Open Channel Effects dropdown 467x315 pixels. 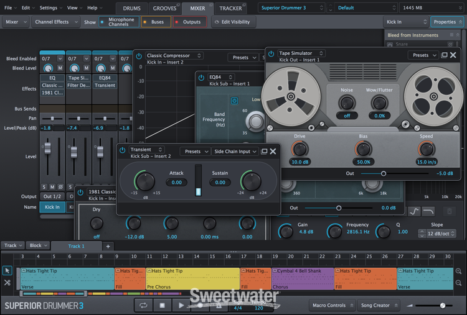pyautogui.click(x=55, y=22)
